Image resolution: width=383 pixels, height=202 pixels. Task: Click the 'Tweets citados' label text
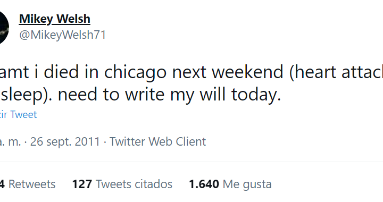click(134, 184)
